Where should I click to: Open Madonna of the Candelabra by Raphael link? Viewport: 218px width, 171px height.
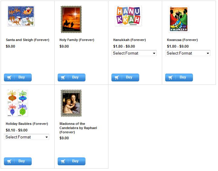click(78, 128)
